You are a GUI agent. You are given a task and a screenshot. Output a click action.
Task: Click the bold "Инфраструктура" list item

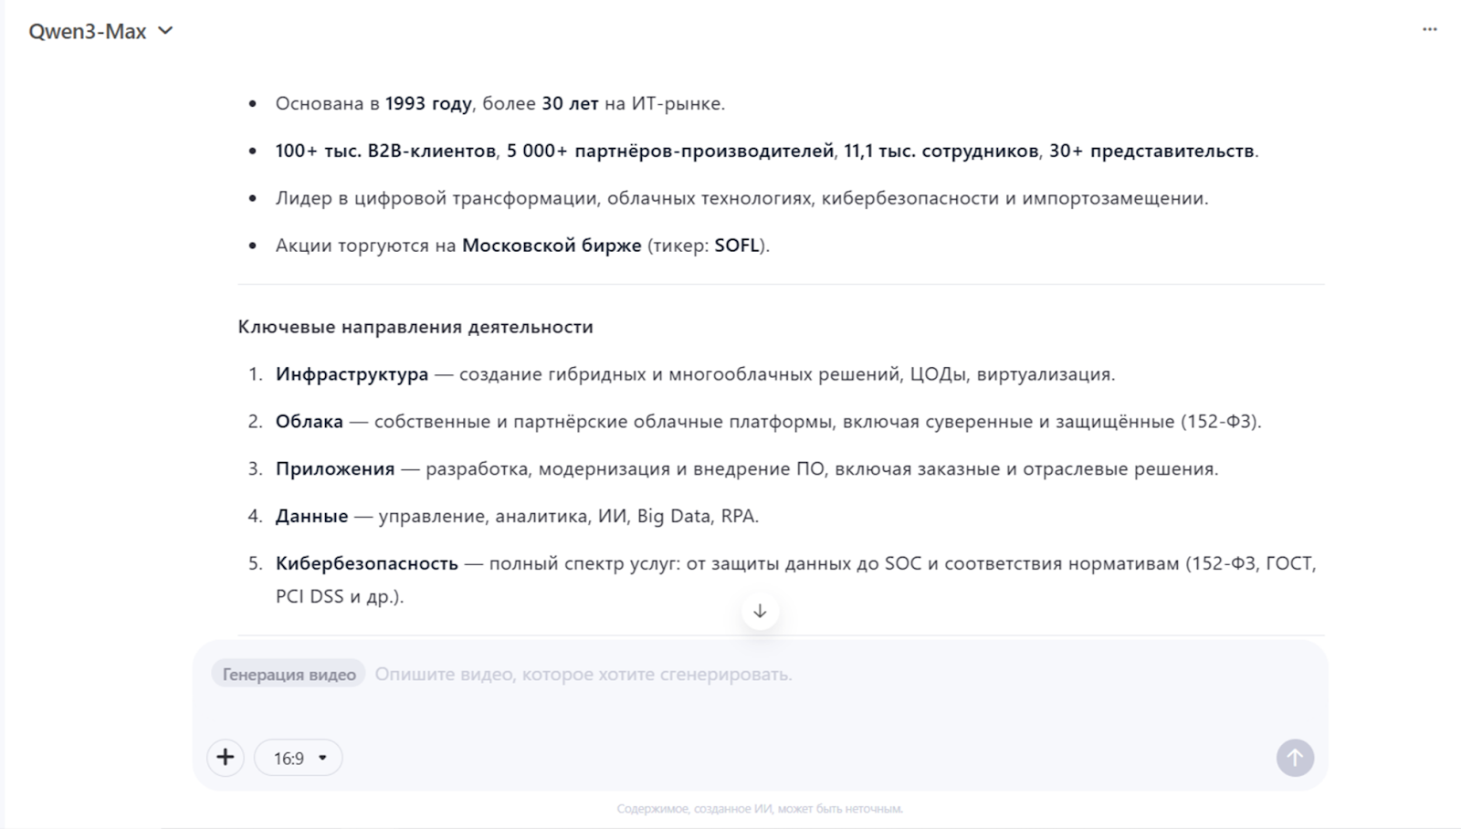click(x=352, y=374)
